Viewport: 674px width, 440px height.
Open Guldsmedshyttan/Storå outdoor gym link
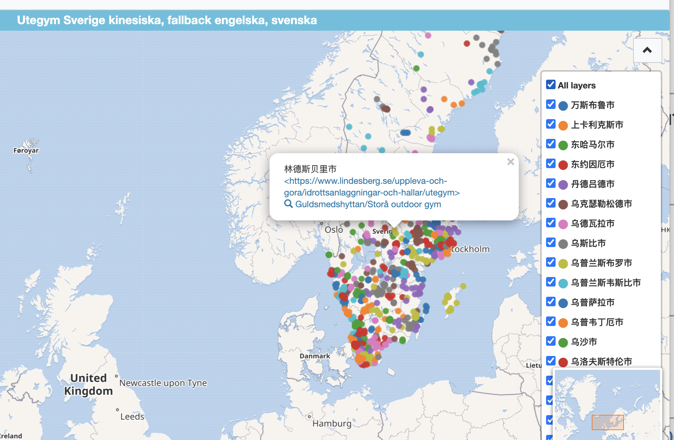368,204
